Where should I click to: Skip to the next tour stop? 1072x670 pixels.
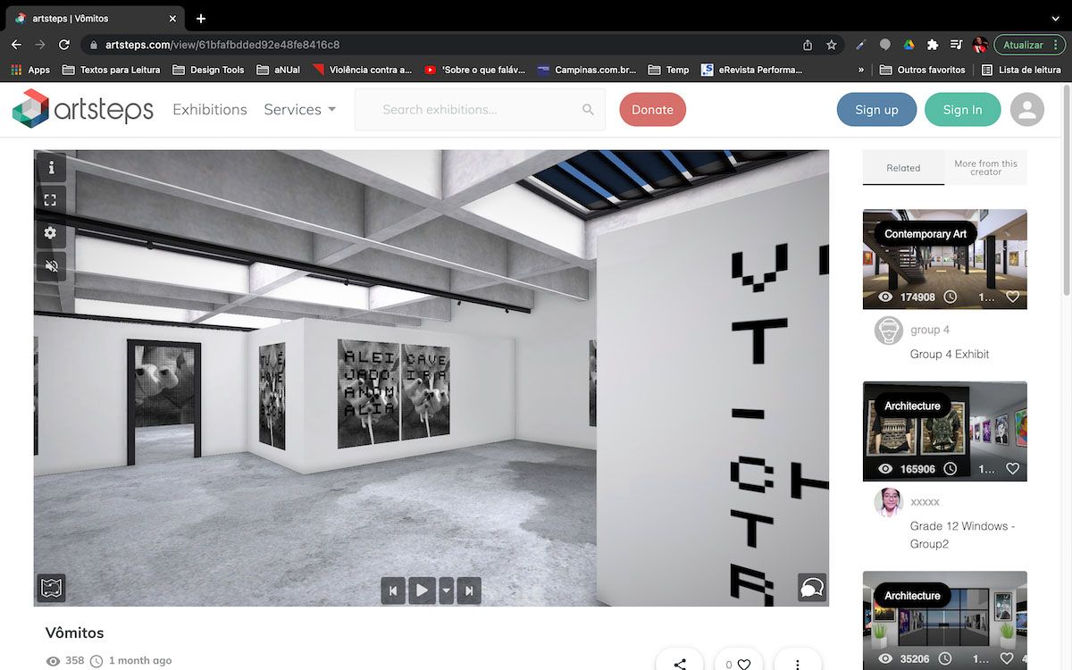(x=469, y=590)
